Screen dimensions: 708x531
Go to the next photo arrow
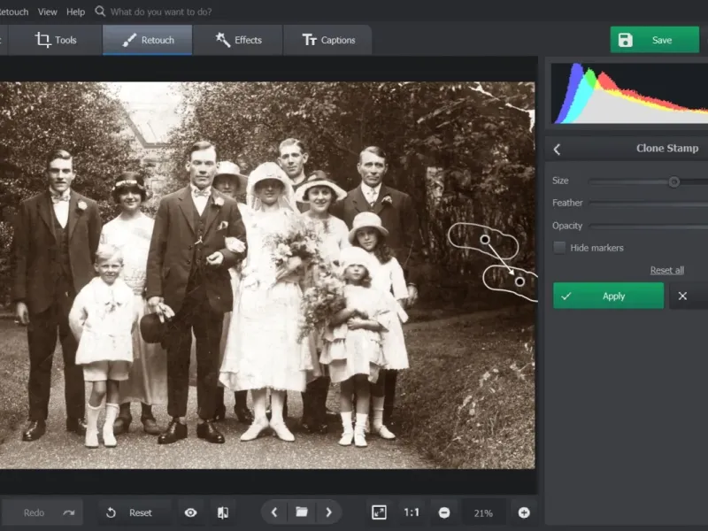click(329, 512)
